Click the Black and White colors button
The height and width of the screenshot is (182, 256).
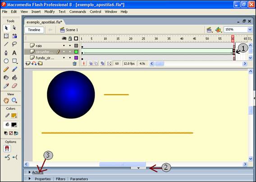(6, 133)
